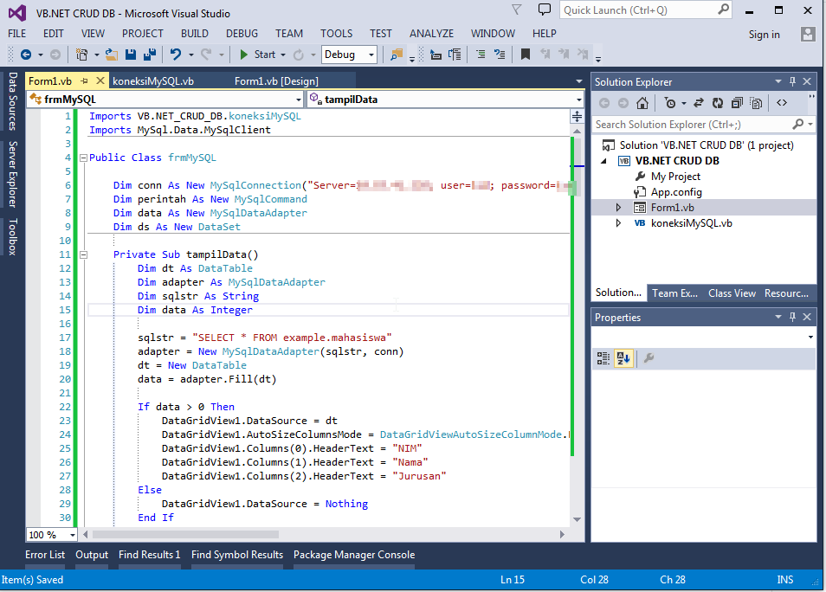Viewport: 826px width, 592px height.
Task: Open the Output panel tab
Action: click(x=92, y=555)
